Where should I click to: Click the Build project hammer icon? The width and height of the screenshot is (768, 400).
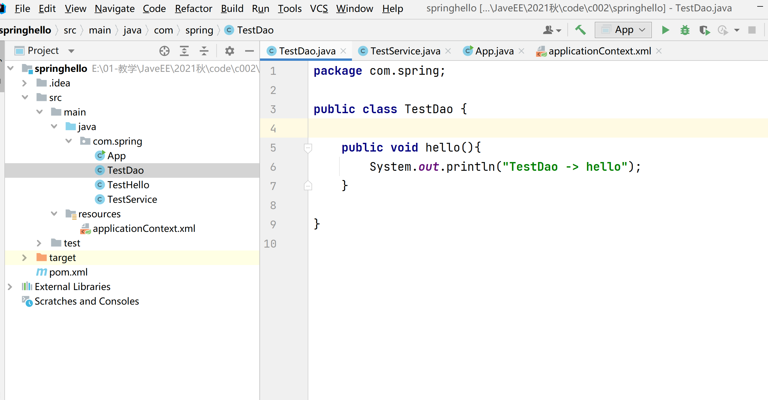coord(580,30)
